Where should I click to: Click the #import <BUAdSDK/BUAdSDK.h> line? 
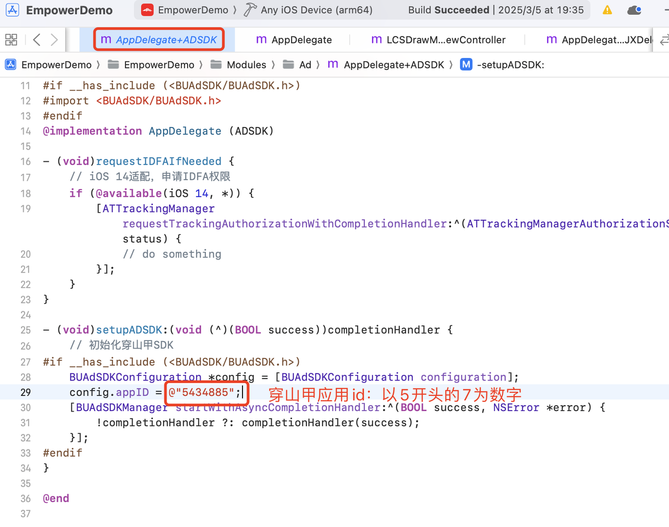coord(132,101)
